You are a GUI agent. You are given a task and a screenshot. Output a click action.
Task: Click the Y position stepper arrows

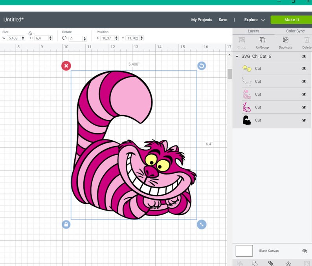point(141,38)
